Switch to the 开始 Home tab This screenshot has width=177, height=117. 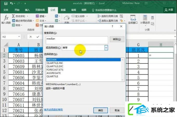click(17, 10)
